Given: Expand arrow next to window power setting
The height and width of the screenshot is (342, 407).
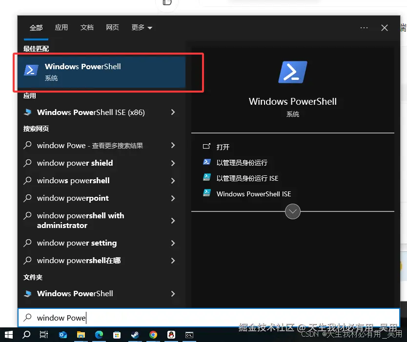Looking at the screenshot, I should click(173, 243).
